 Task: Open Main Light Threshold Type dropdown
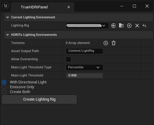84,67
